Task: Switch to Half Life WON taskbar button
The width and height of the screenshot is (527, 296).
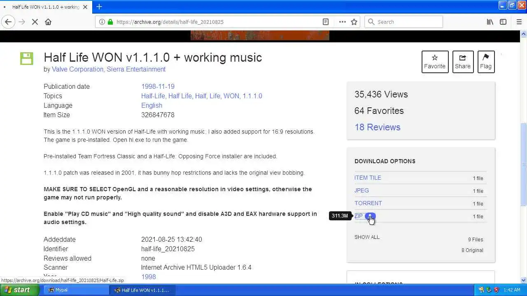Action: 142,290
